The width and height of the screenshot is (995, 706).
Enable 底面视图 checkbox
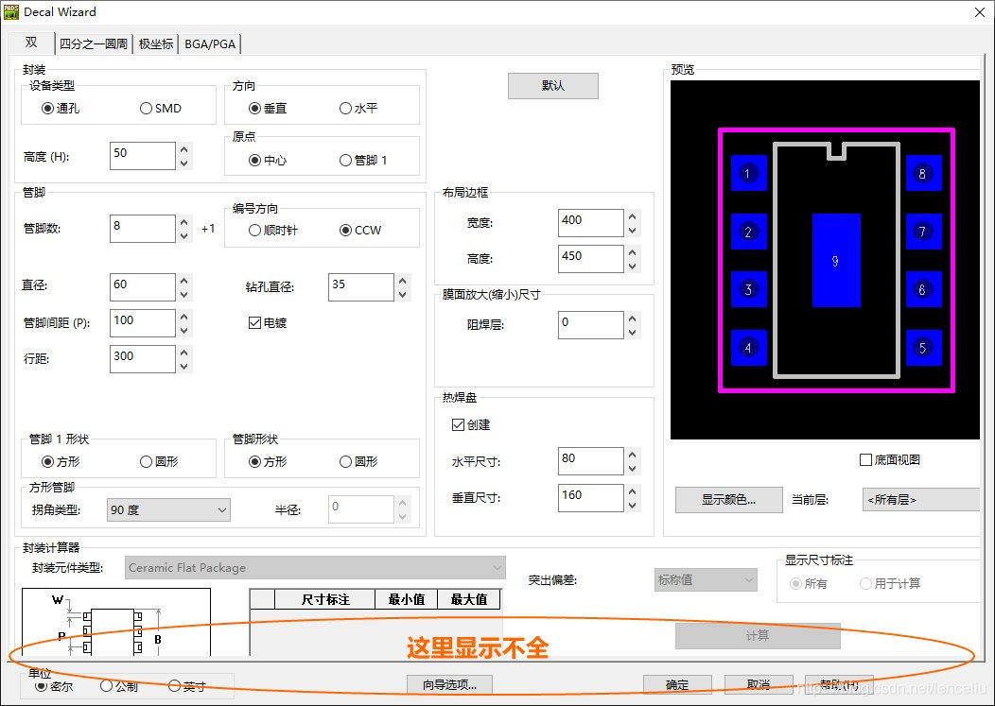point(865,460)
